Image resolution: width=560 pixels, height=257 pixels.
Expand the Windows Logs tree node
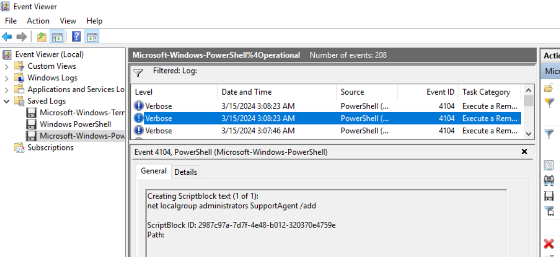click(x=6, y=78)
